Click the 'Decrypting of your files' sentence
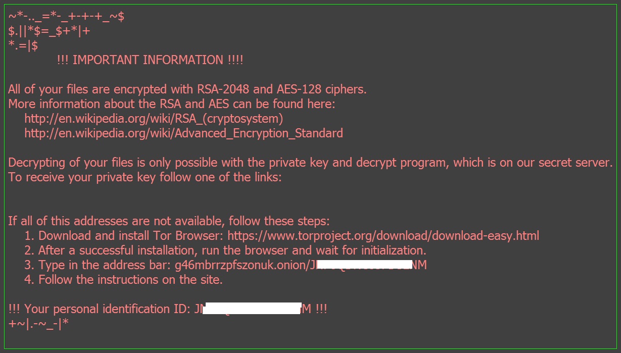 click(310, 163)
